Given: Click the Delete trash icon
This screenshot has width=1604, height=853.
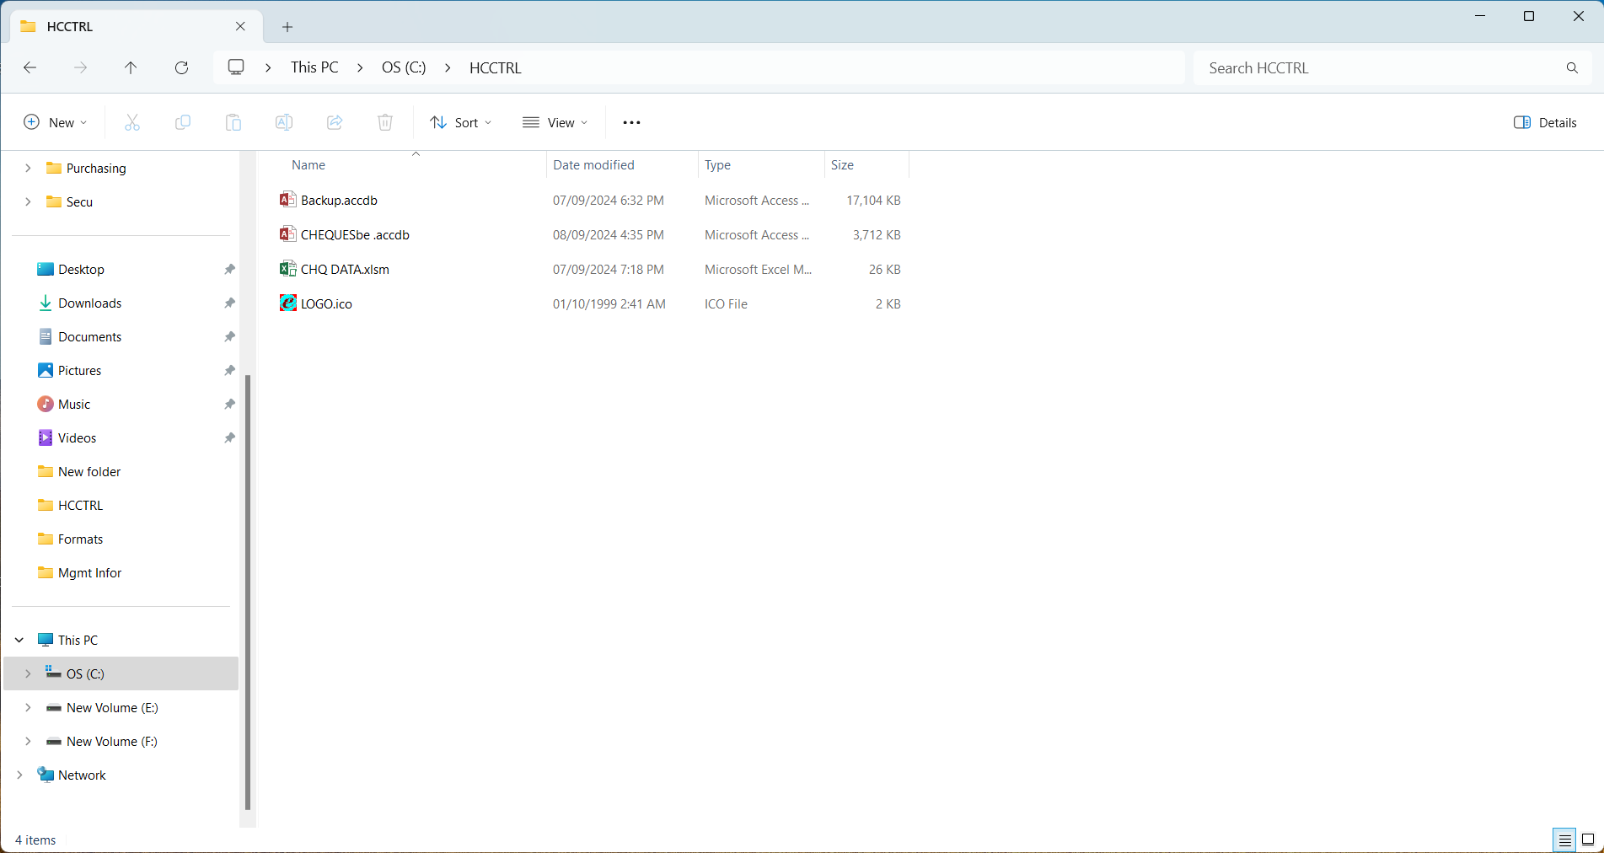Looking at the screenshot, I should click(x=385, y=123).
